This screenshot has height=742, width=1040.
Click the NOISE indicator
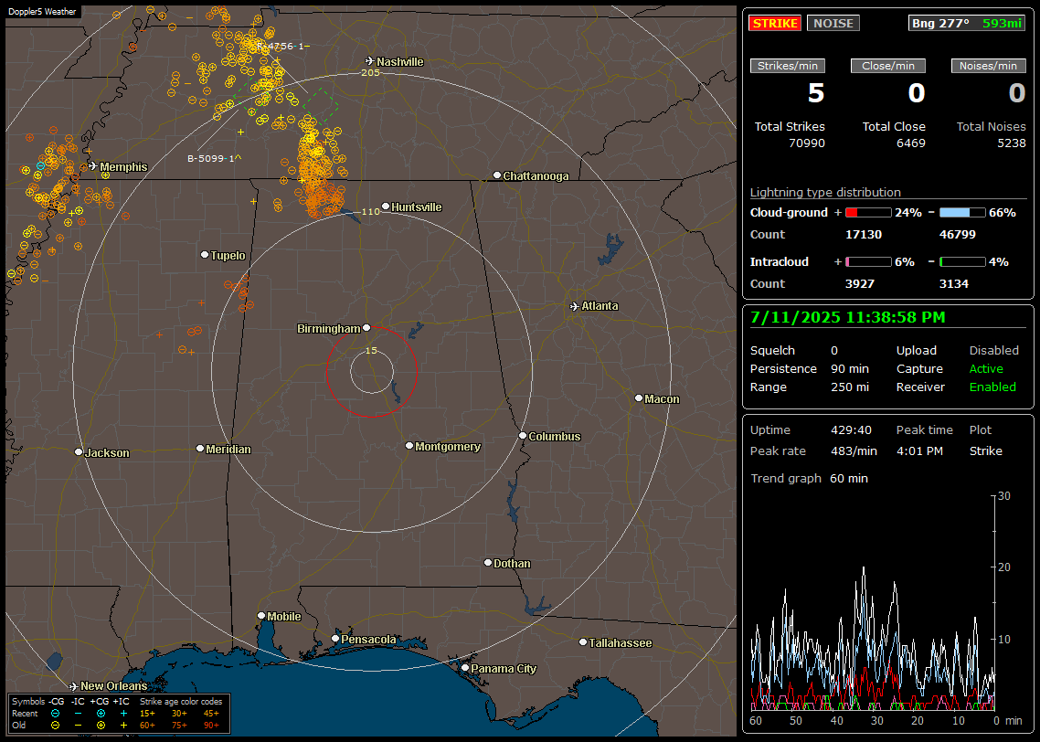coord(833,23)
